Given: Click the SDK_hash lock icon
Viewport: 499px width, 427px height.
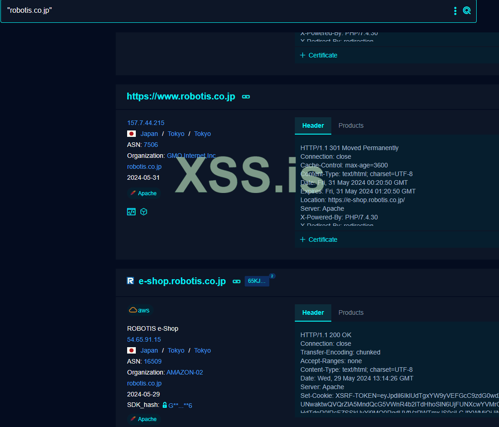Looking at the screenshot, I should [165, 405].
